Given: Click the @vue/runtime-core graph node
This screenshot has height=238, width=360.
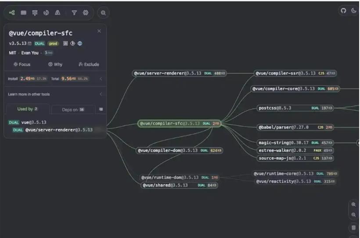Looking at the screenshot, I should point(295,174).
